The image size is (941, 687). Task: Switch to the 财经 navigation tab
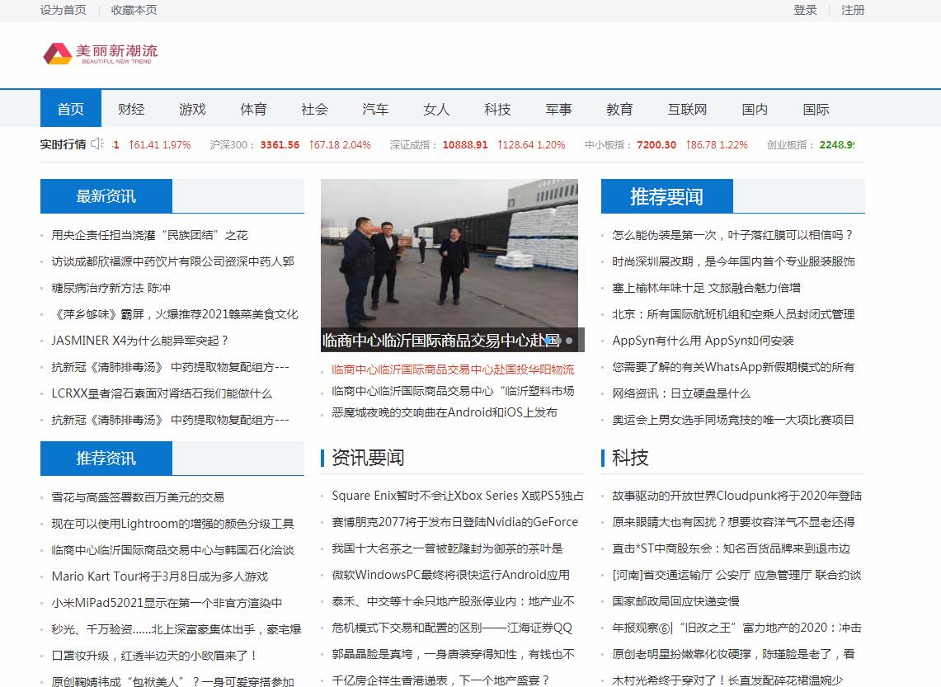[131, 108]
